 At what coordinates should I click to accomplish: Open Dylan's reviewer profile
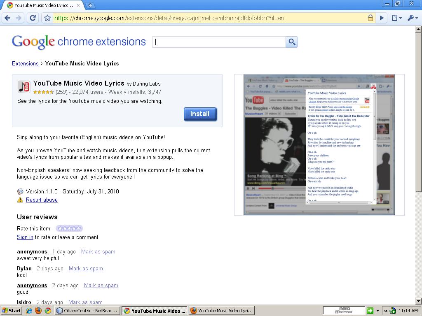[x=24, y=268]
